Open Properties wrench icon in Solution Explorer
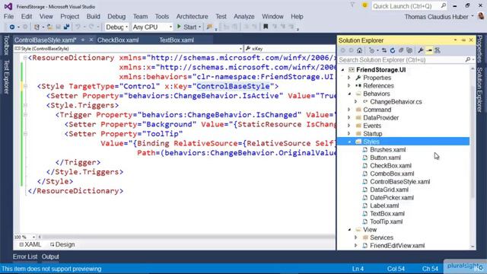 point(421,50)
